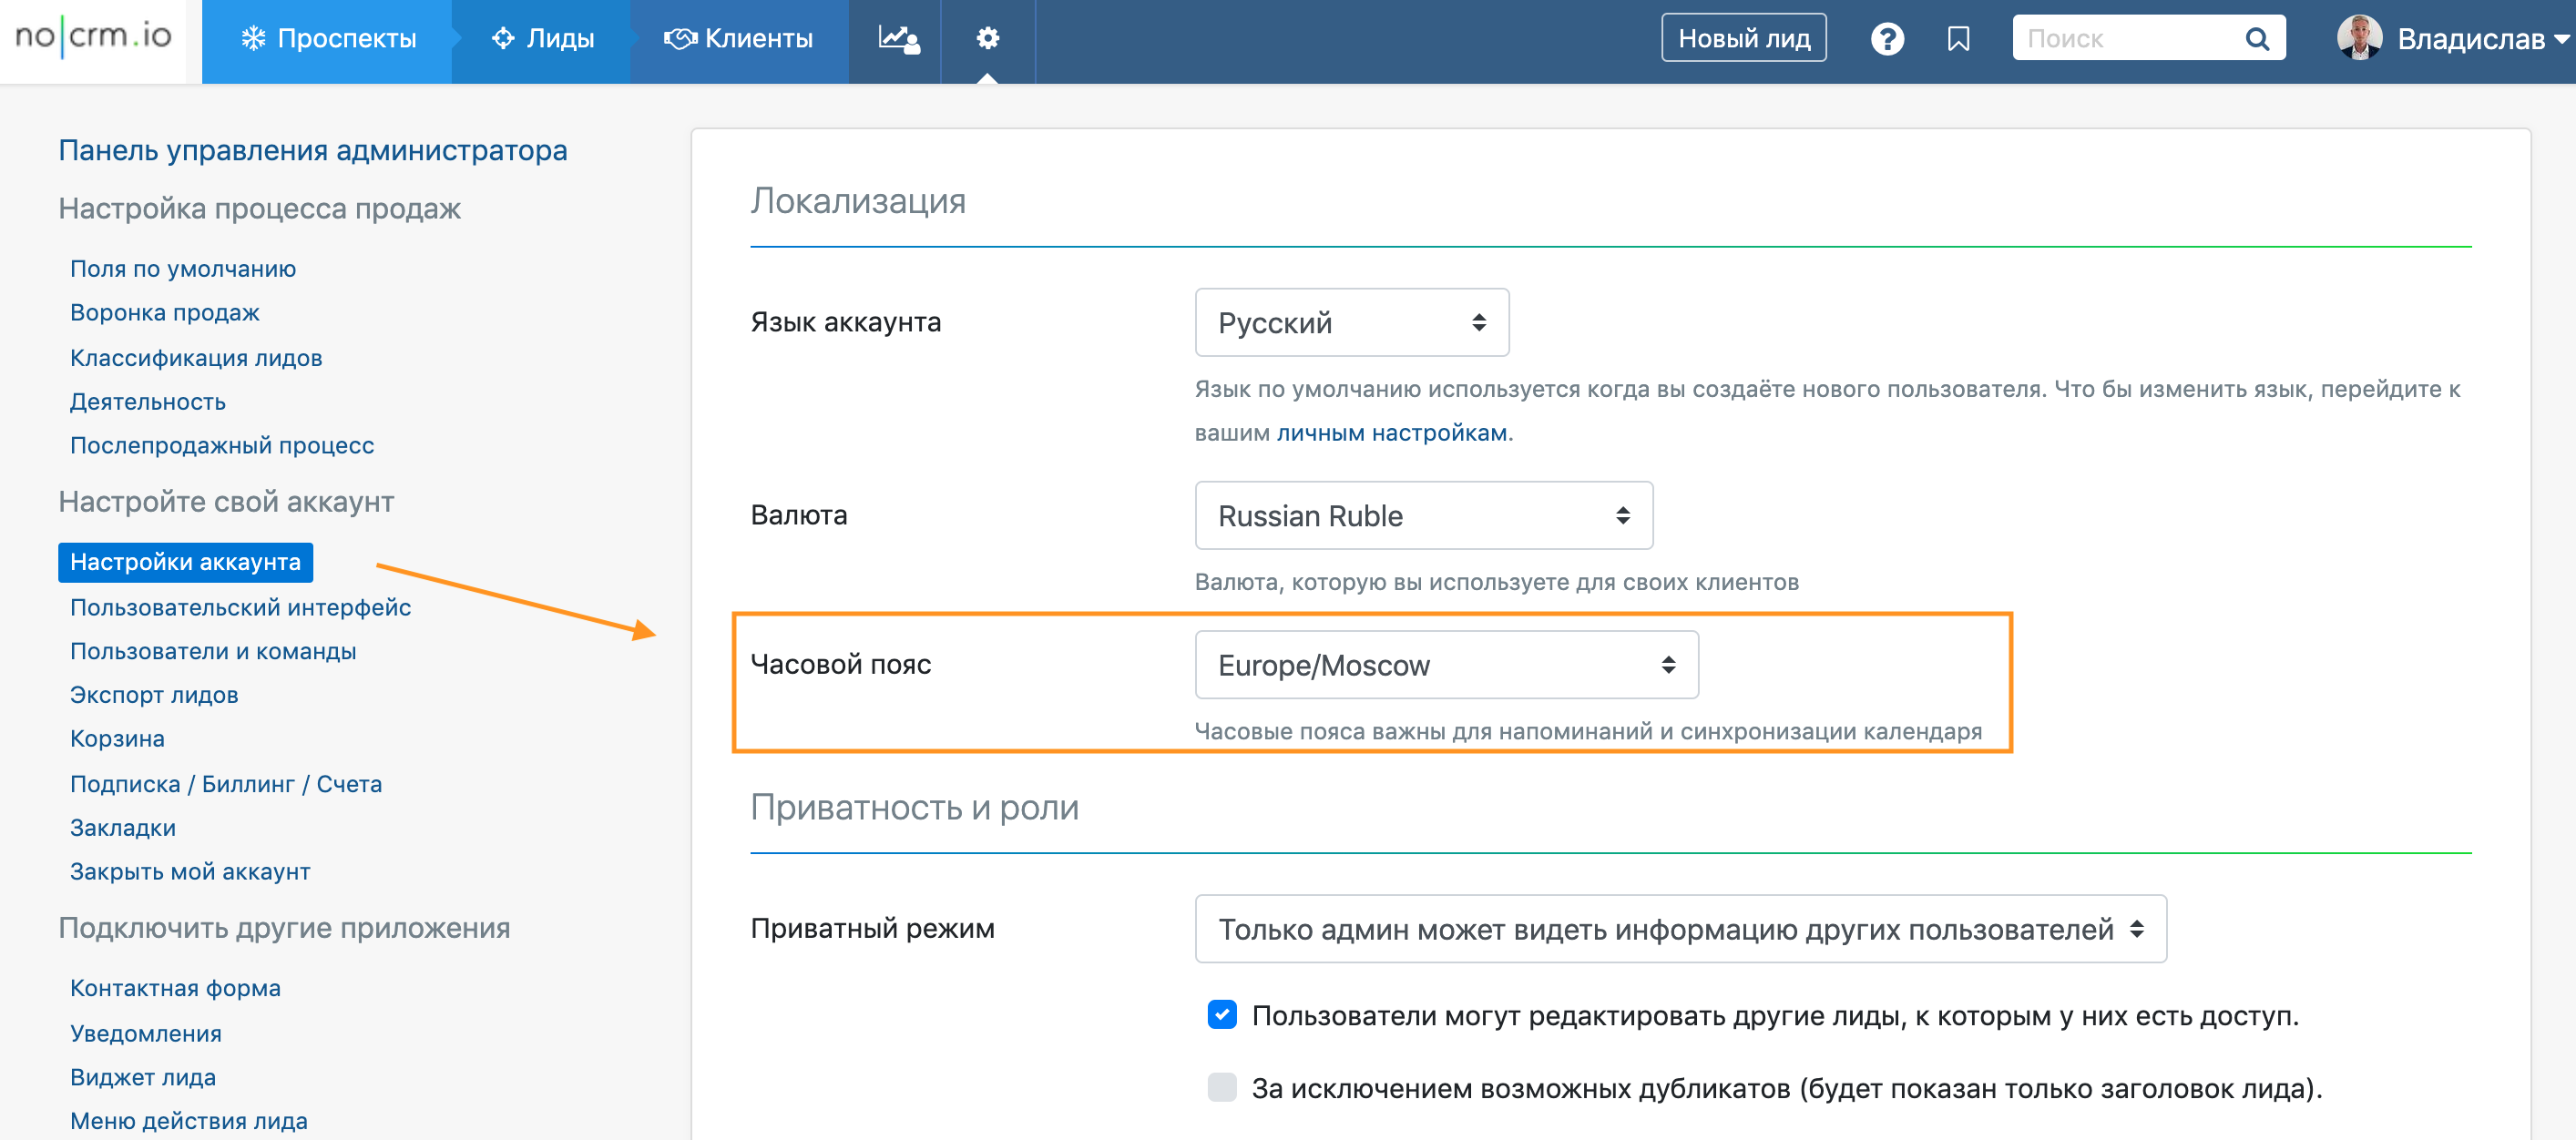Open the statistics chart icon
This screenshot has width=2576, height=1140.
point(897,39)
